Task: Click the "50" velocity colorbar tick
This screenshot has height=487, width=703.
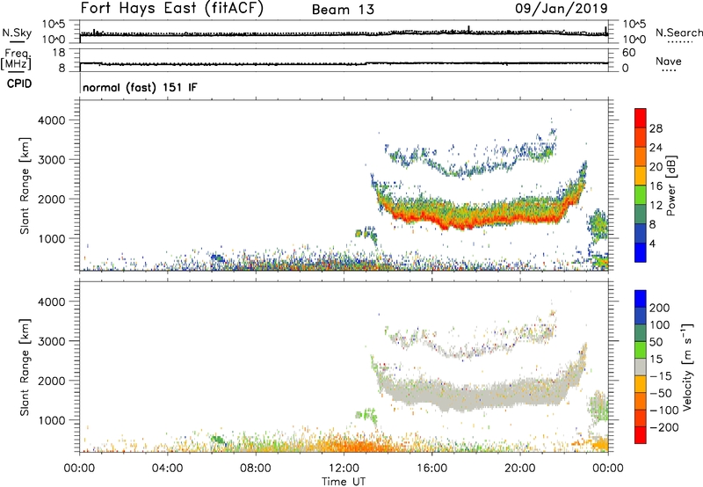Action: click(x=656, y=342)
